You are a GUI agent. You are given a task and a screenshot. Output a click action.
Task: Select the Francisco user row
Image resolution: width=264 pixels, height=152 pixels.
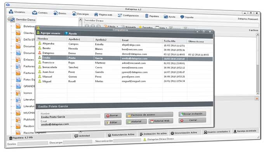click(x=124, y=63)
